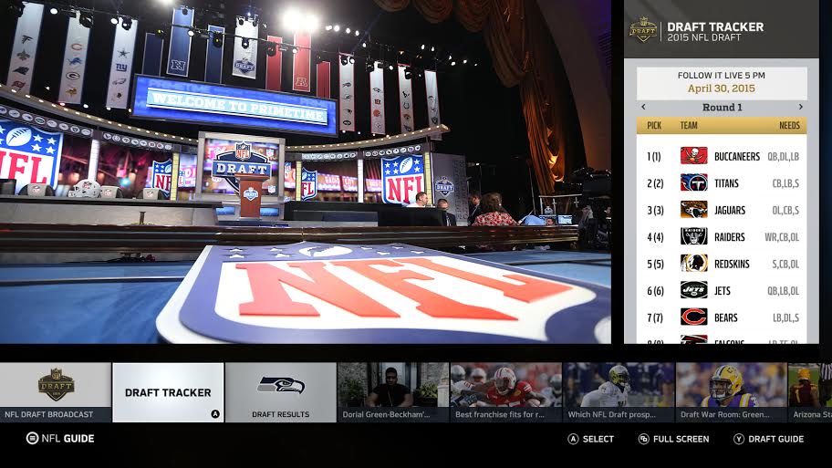Click the Redskins team logo
This screenshot has width=832, height=468.
[693, 264]
